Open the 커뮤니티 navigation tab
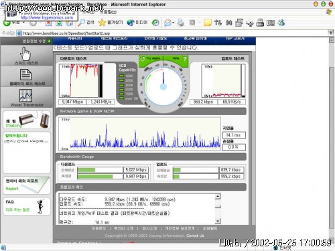The image size is (335, 251). [75, 38]
